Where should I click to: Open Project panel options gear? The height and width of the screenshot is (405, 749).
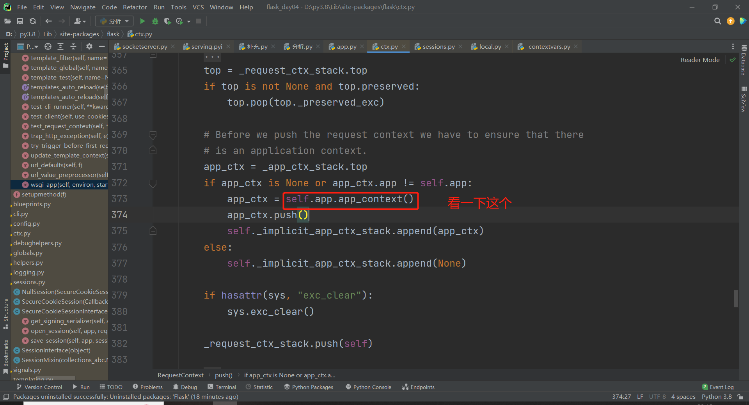point(89,47)
